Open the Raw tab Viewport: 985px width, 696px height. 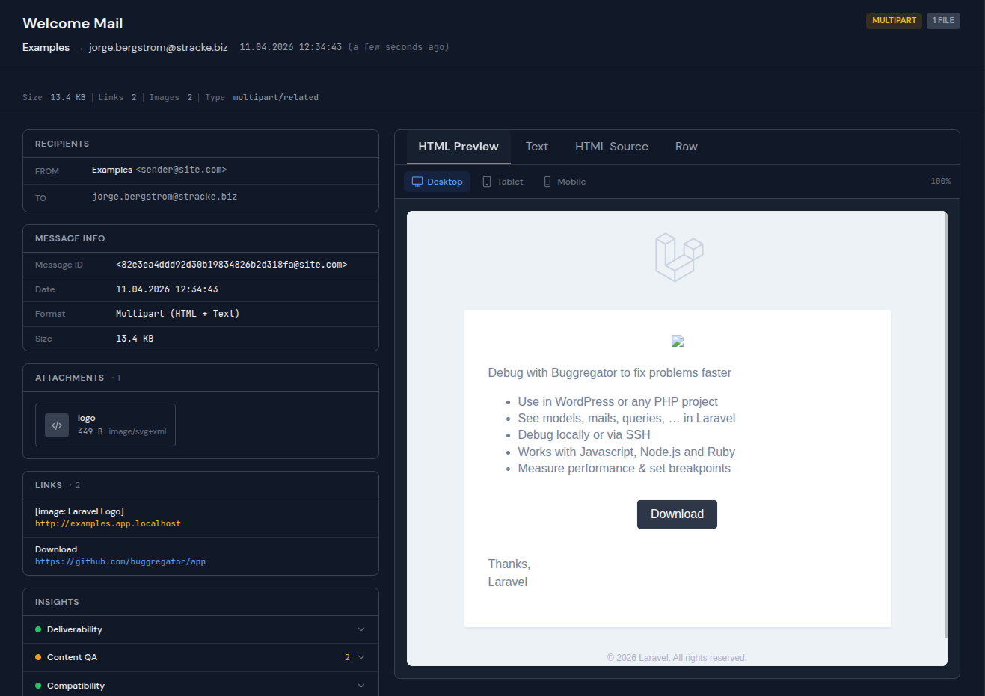[686, 147]
